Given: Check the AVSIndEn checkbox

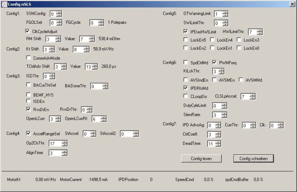Looking at the screenshot, I should [x=186, y=80].
